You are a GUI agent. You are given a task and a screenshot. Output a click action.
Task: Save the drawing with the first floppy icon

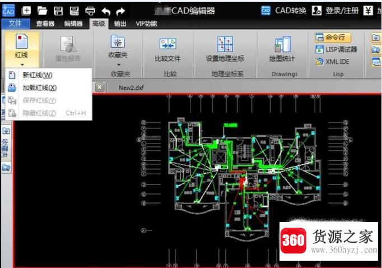coord(58,11)
